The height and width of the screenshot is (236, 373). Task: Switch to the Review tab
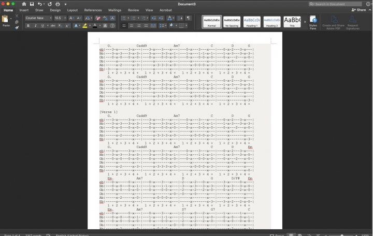pyautogui.click(x=133, y=10)
